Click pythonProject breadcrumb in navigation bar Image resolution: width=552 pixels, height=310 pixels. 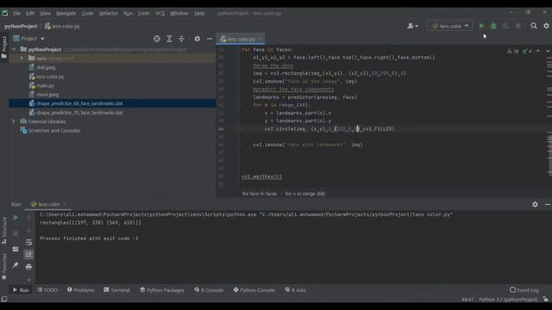21,26
